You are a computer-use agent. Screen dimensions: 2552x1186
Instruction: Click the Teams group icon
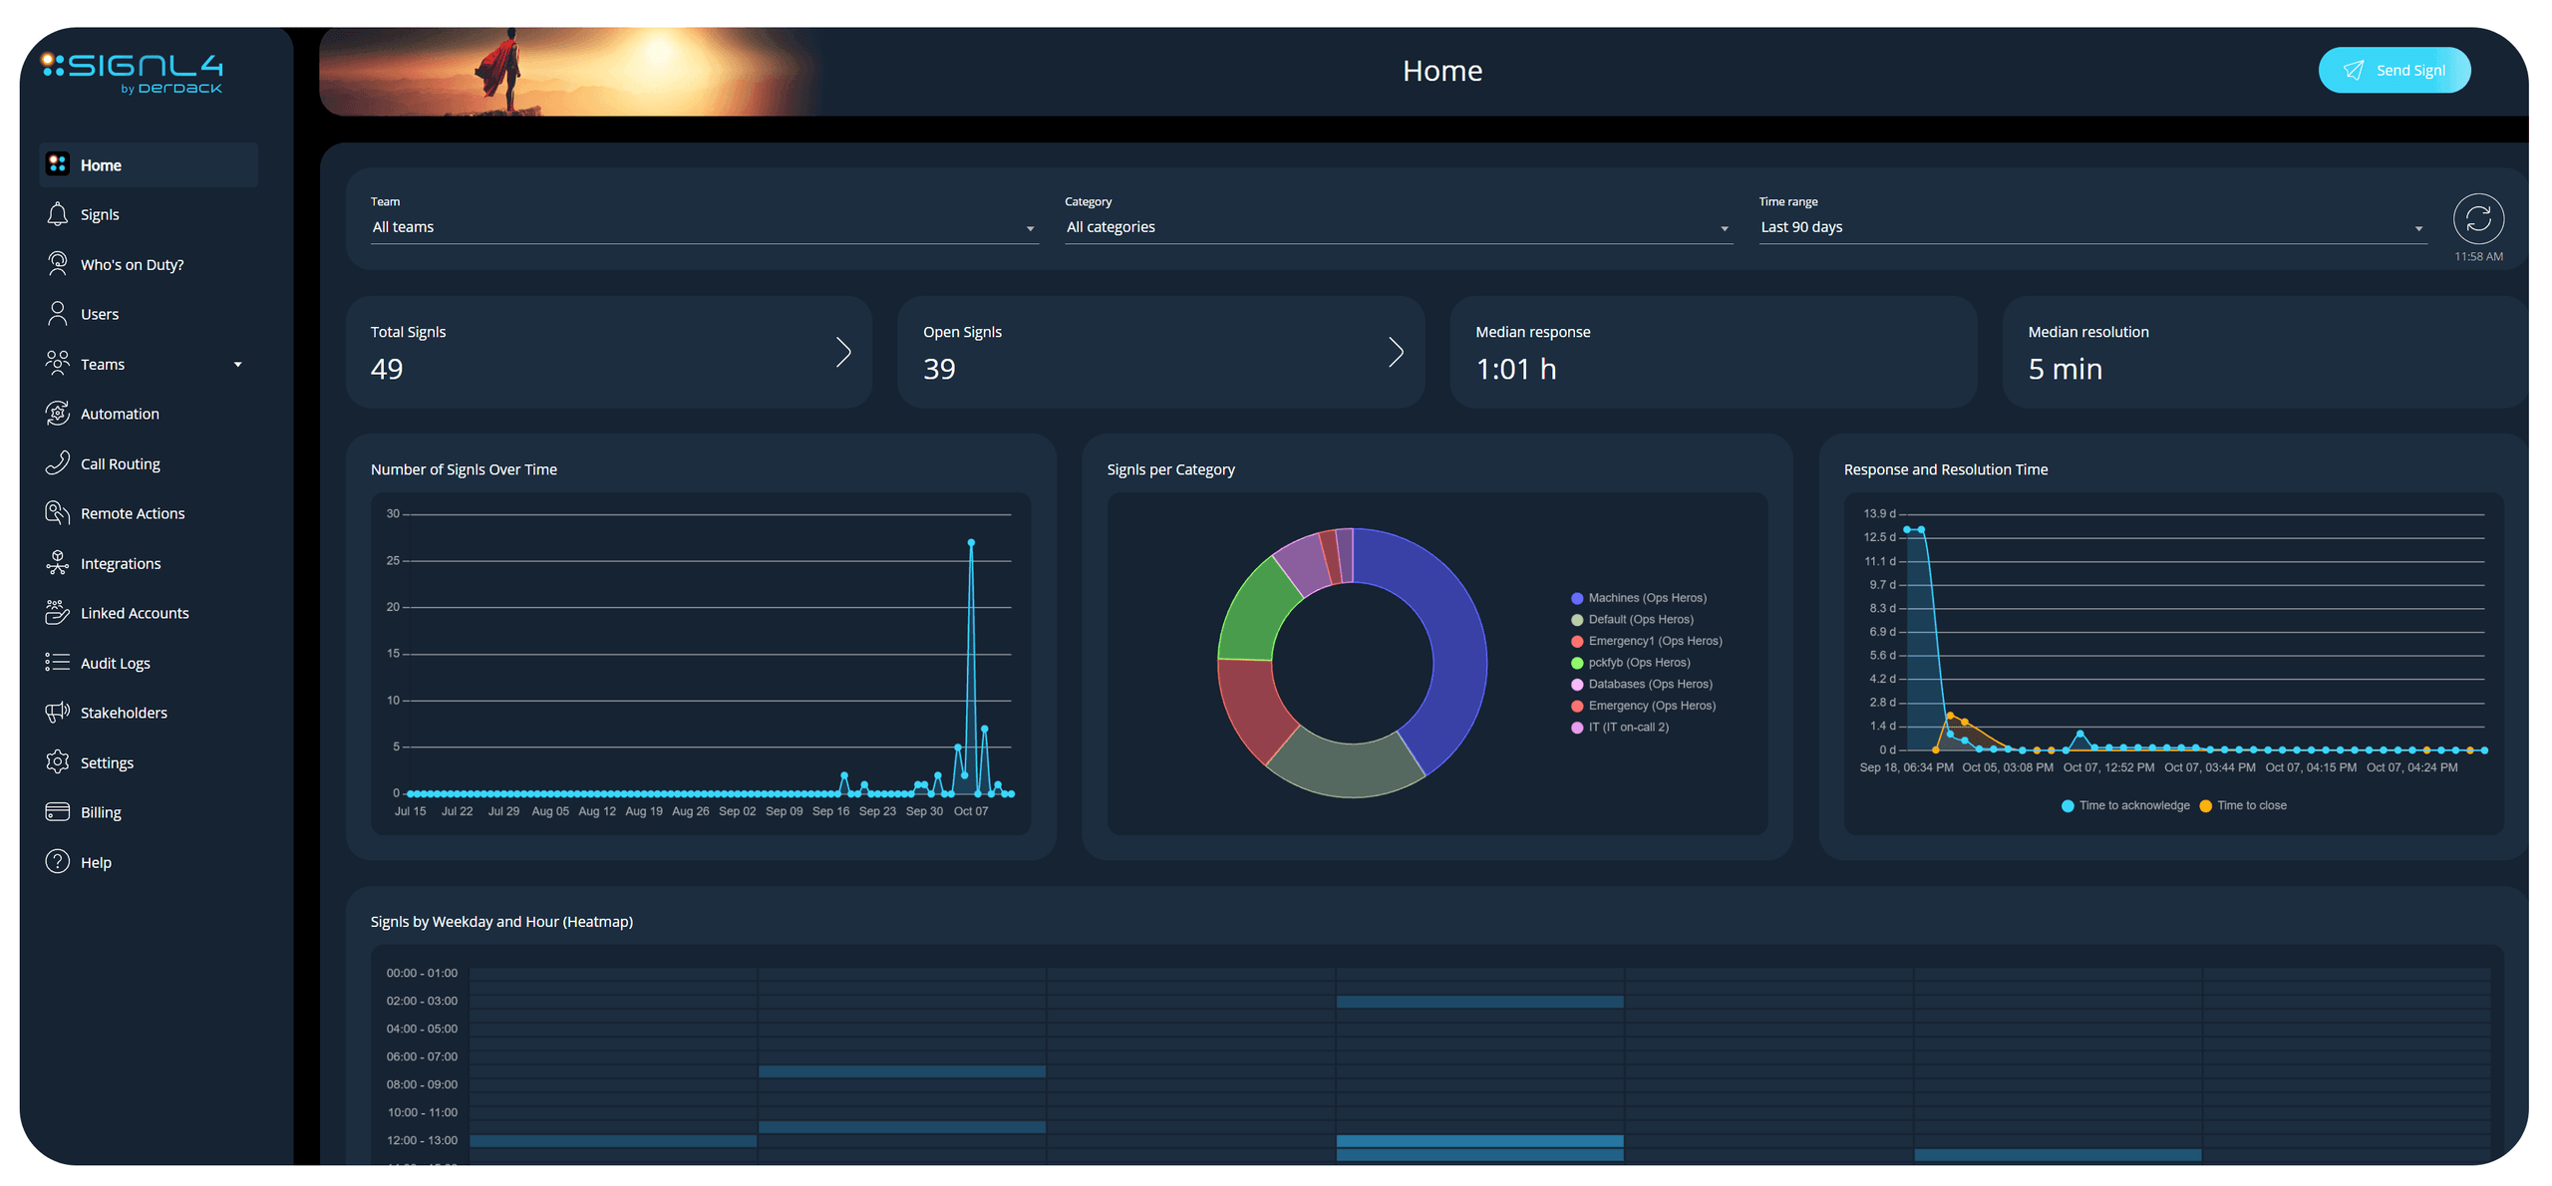pos(57,364)
